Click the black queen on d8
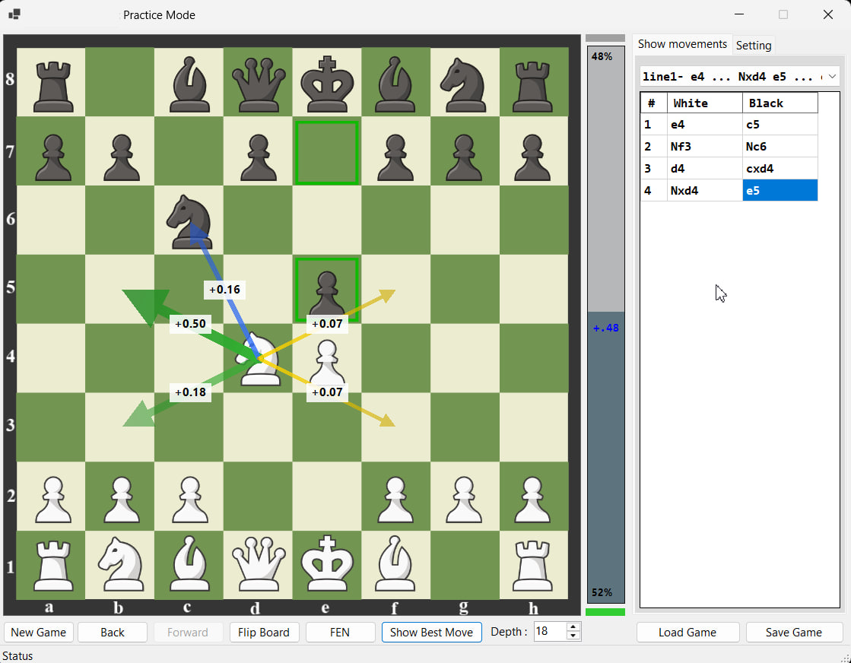The width and height of the screenshot is (851, 663). point(259,84)
